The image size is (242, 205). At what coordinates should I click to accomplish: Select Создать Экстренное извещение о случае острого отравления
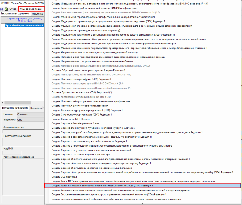[109, 195]
